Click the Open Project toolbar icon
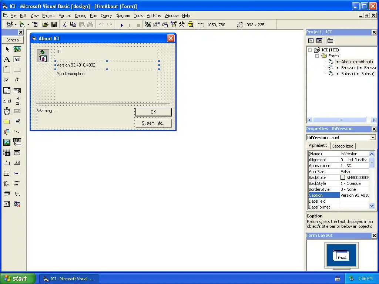The width and height of the screenshot is (379, 284). tap(45, 24)
